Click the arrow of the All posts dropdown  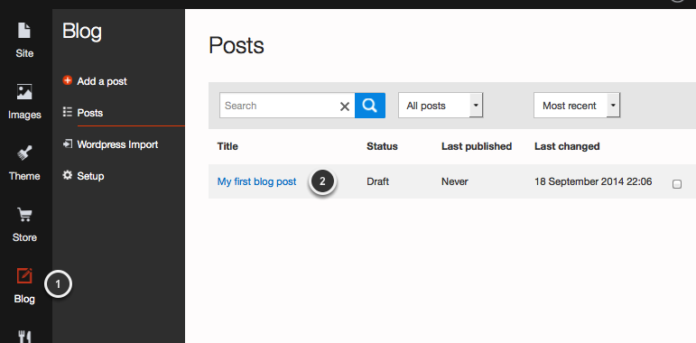pyautogui.click(x=476, y=106)
